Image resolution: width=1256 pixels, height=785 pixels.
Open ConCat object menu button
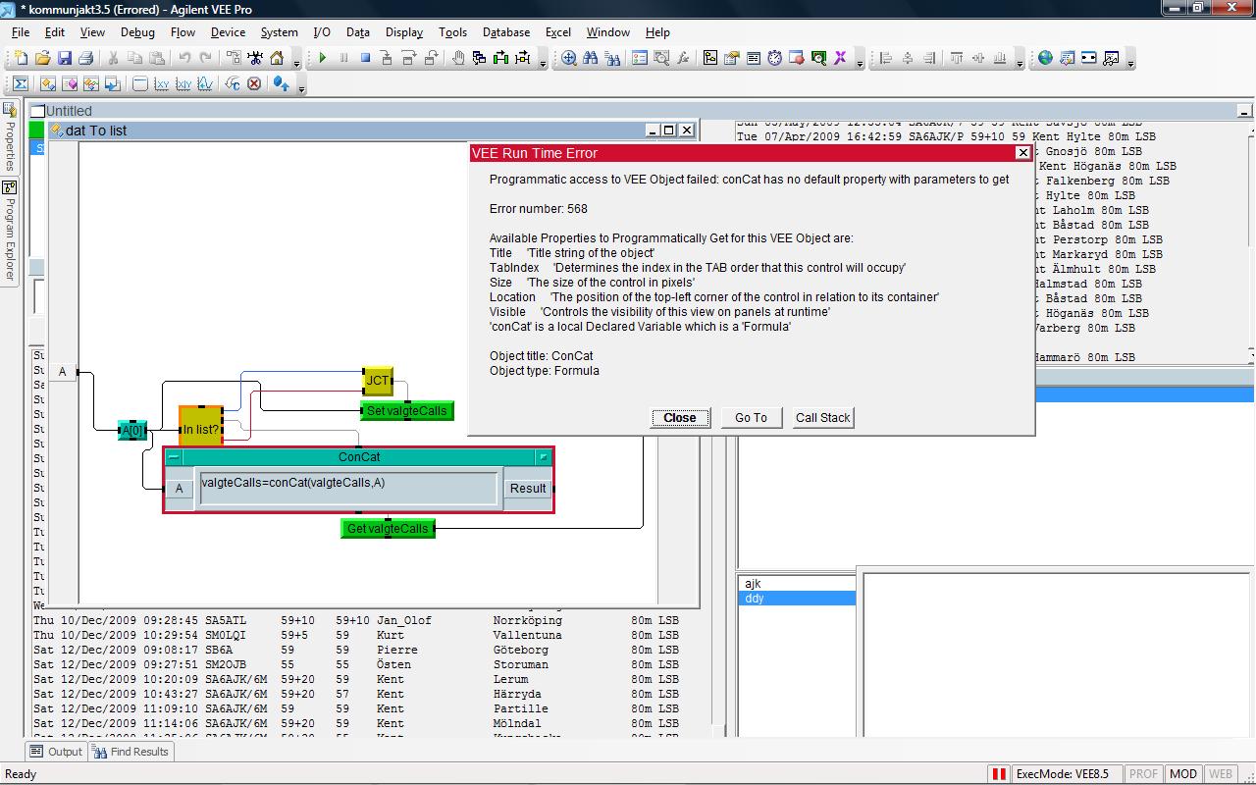543,457
